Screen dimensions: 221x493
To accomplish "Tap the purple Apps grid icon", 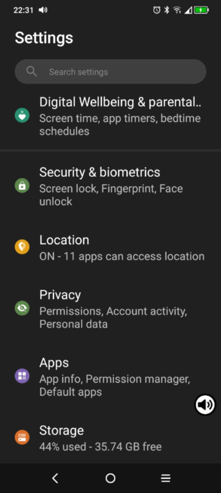I will pyautogui.click(x=22, y=376).
